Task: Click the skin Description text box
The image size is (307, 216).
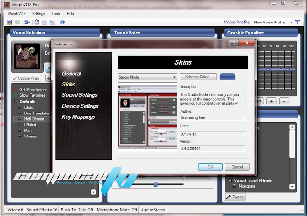Action: pyautogui.click(x=212, y=99)
